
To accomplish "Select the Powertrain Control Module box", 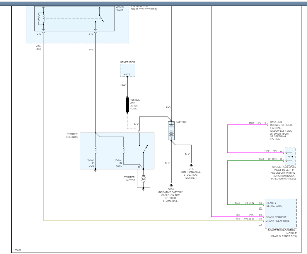I will point(281,214).
